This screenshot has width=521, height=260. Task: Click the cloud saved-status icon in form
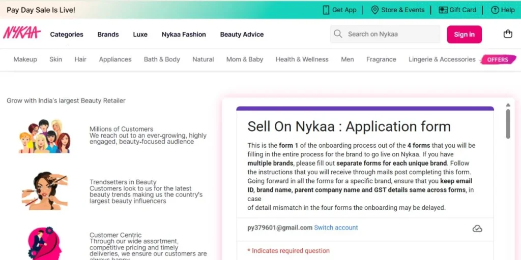point(477,229)
